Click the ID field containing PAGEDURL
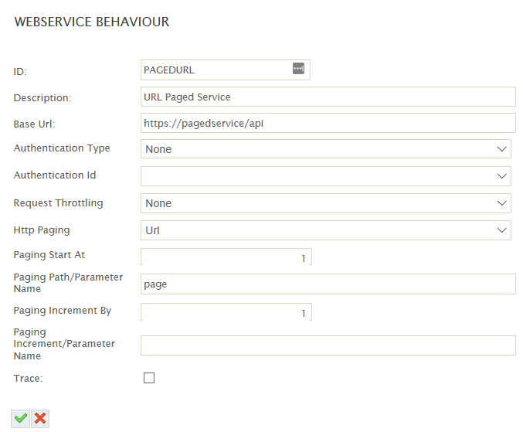 225,70
